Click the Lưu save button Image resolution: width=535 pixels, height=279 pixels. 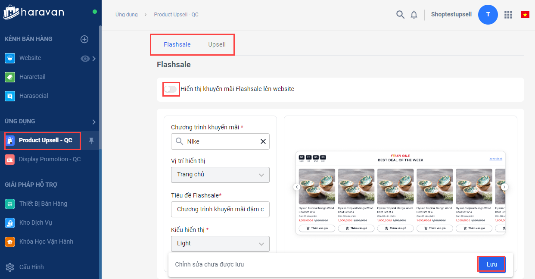pyautogui.click(x=491, y=264)
